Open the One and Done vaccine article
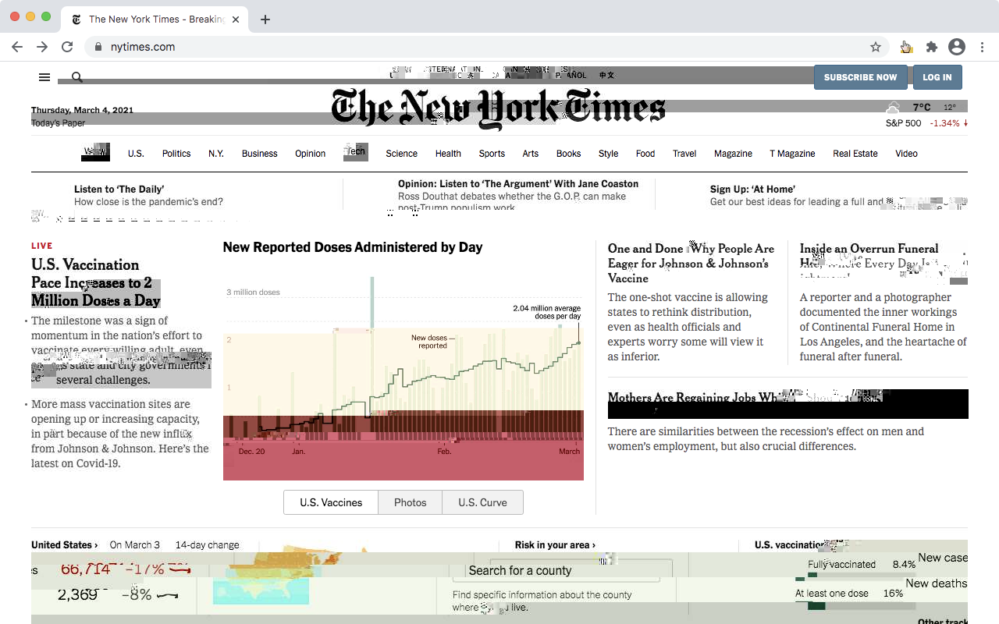Viewport: 999px width, 624px height. point(691,264)
